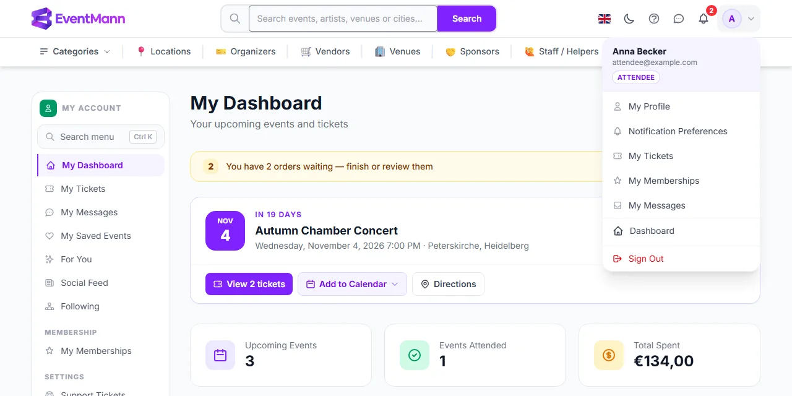Viewport: 792px width, 396px height.
Task: Click the EventMann logo
Action: tap(78, 19)
